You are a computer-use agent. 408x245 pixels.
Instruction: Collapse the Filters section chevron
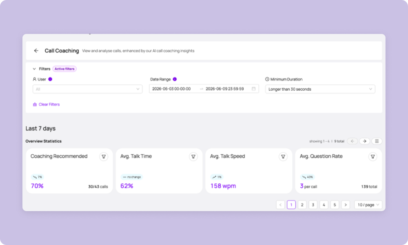[x=34, y=69]
